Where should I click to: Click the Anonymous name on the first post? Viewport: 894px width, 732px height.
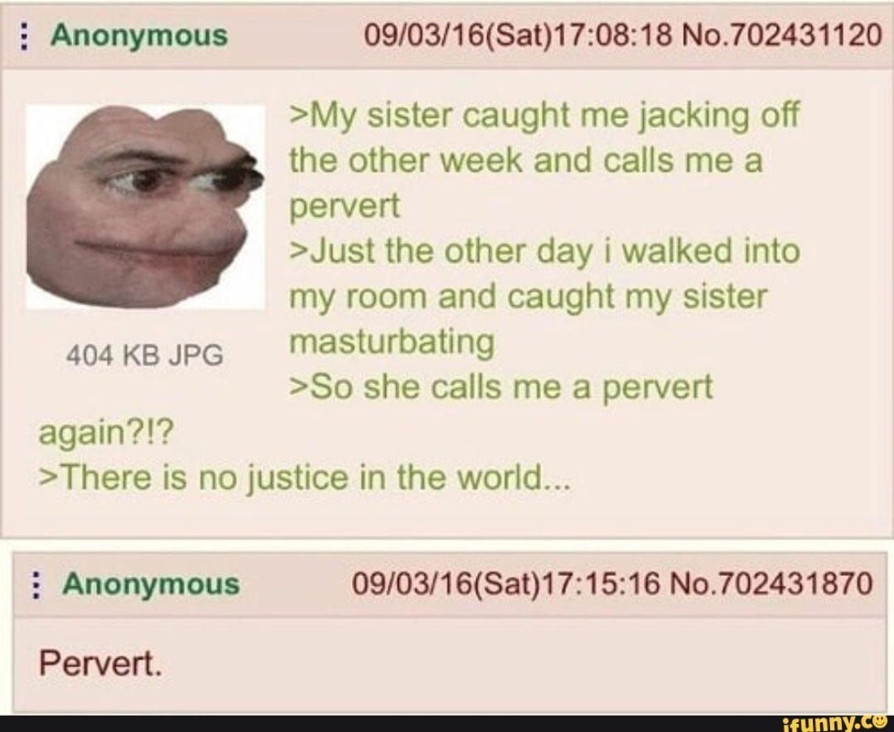pos(139,36)
